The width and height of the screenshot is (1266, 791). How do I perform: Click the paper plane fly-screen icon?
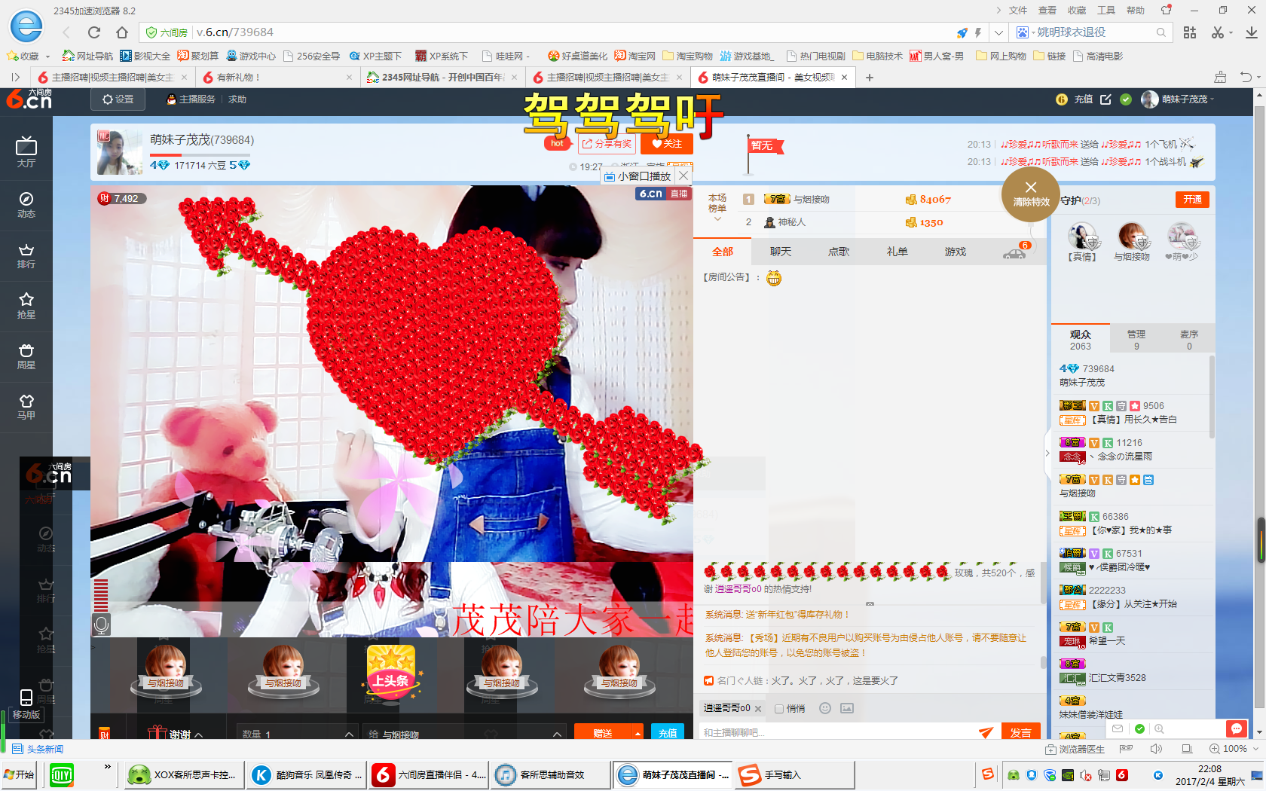(986, 732)
